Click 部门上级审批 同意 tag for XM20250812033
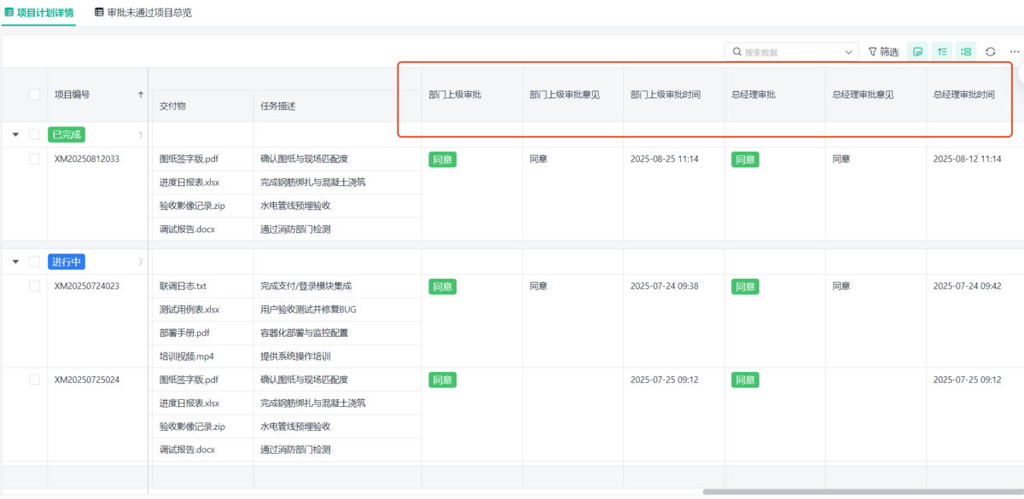The height and width of the screenshot is (499, 1024). (x=442, y=160)
